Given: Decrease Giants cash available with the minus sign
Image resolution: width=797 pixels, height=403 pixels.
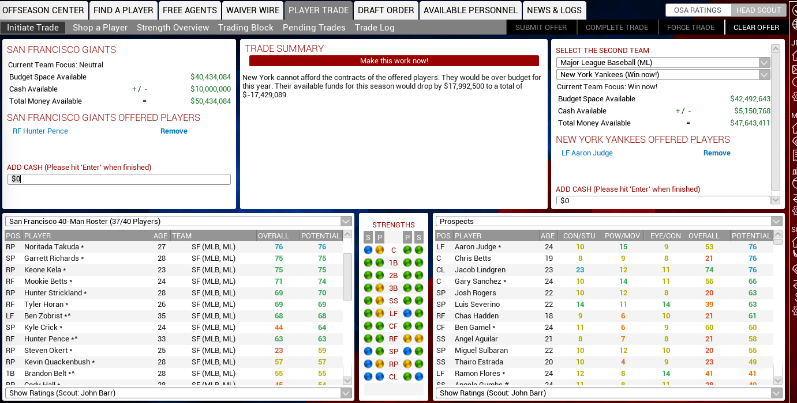Looking at the screenshot, I should tap(146, 89).
